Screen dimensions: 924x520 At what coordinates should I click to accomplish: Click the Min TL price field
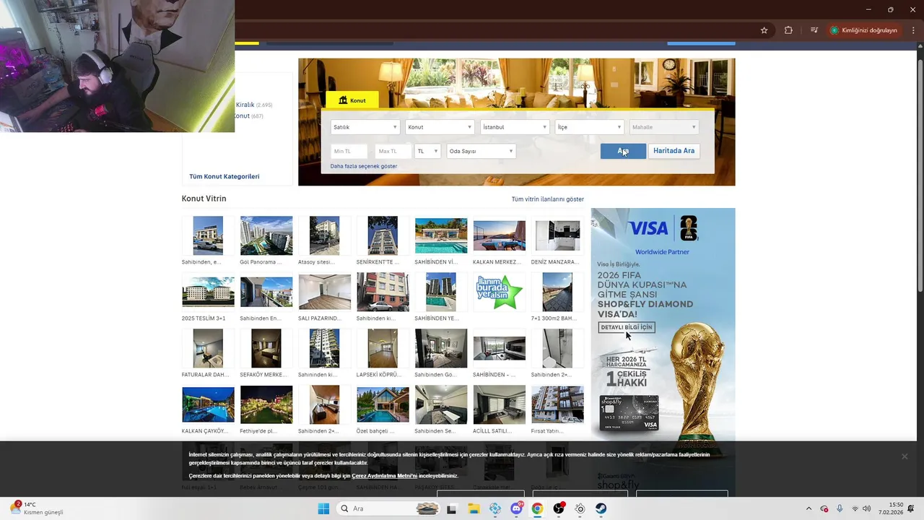(x=349, y=151)
